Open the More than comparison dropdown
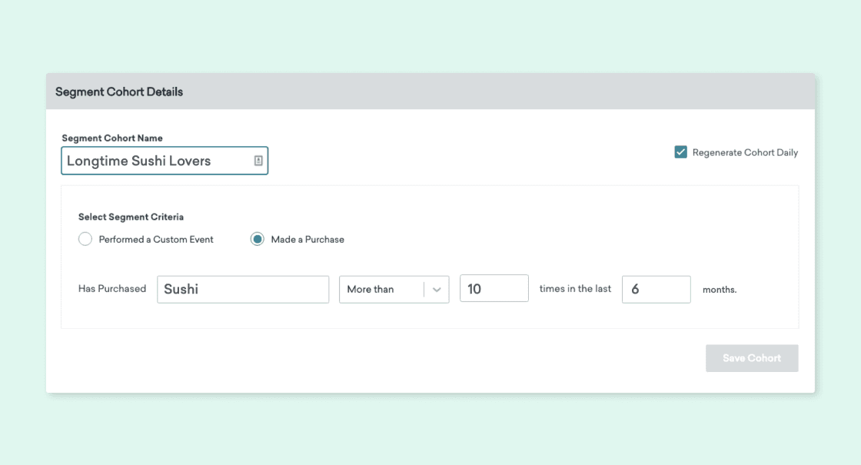Screen dimensions: 861x465 click(383, 289)
